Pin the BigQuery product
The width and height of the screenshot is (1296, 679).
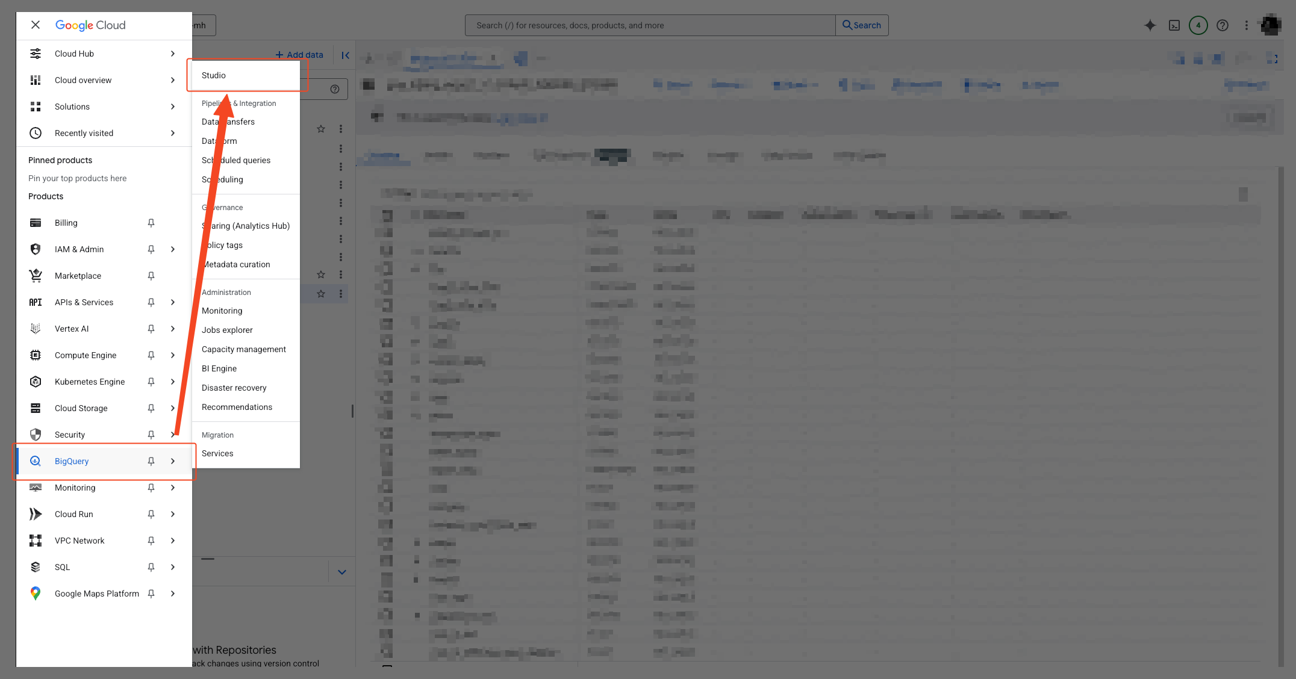[x=151, y=461]
